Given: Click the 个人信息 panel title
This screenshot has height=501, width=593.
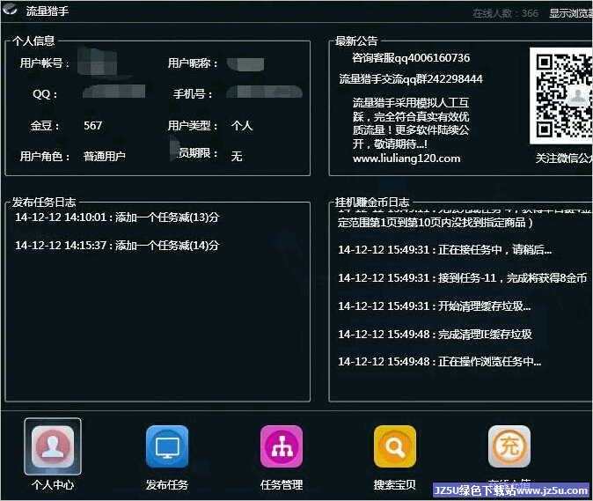Looking at the screenshot, I should tap(33, 41).
